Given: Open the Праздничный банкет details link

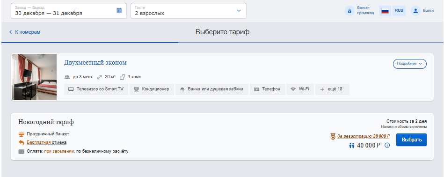Looking at the screenshot, I should 48,133.
